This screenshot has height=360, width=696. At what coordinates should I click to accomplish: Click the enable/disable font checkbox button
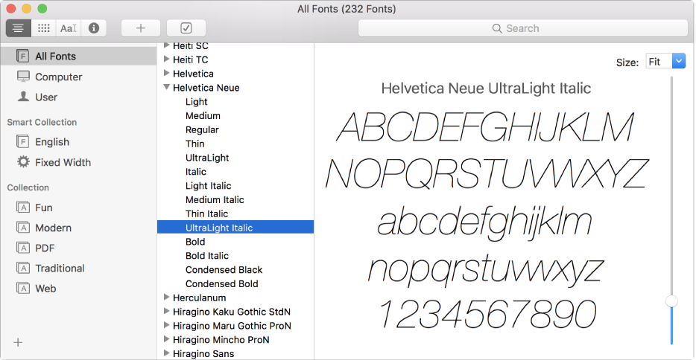[x=186, y=28]
